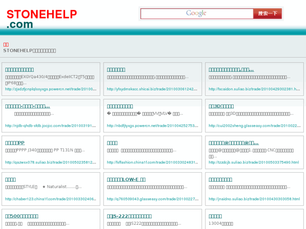The width and height of the screenshot is (306, 229).
Task: Open the fsffashion.china1f.com URL link
Action: pyautogui.click(x=152, y=162)
